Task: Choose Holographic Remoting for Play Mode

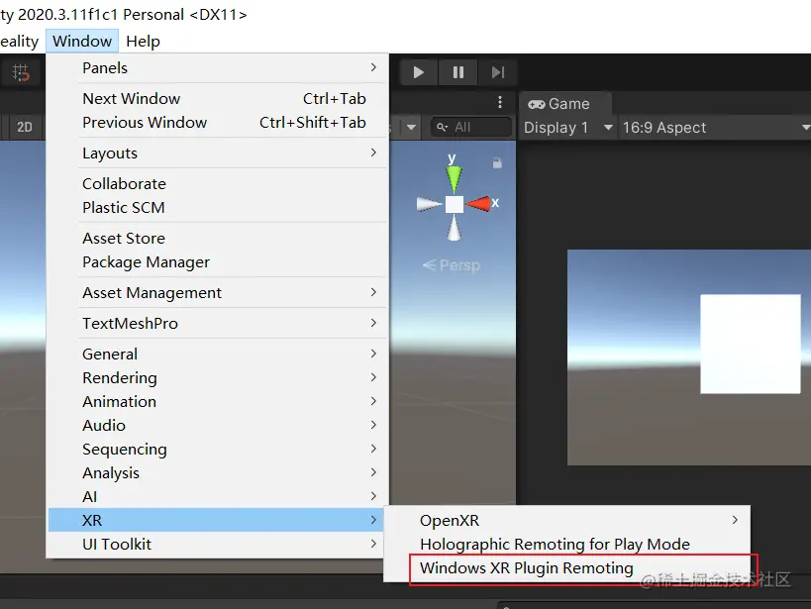Action: click(566, 544)
